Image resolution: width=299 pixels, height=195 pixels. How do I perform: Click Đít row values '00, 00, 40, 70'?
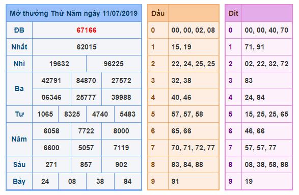[266, 30]
